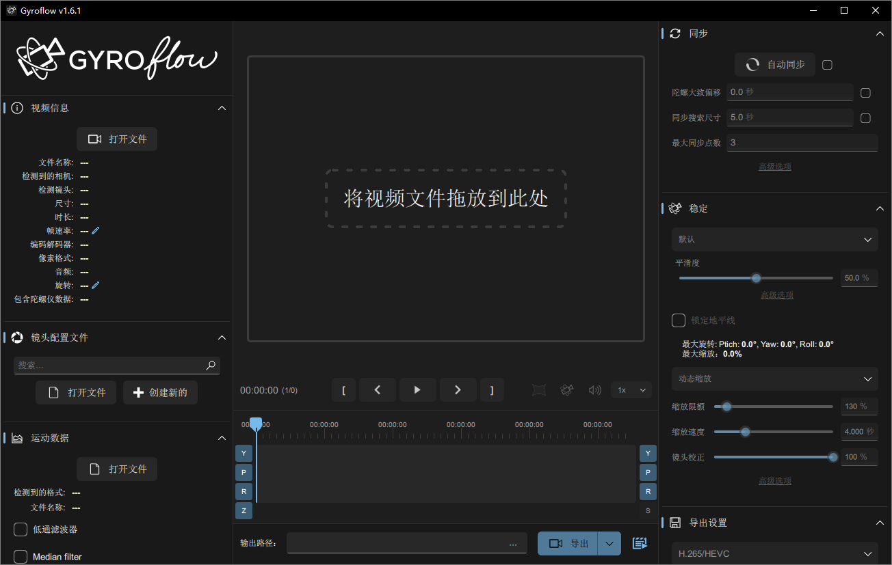Collapse the 视频信息 section
This screenshot has width=892, height=565.
[x=222, y=107]
